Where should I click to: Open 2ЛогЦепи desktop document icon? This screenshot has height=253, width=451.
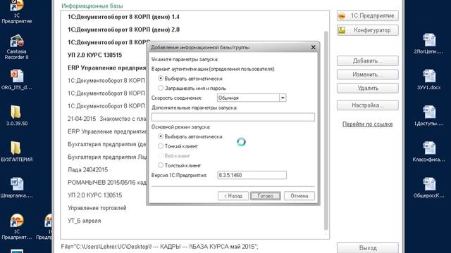428,44
